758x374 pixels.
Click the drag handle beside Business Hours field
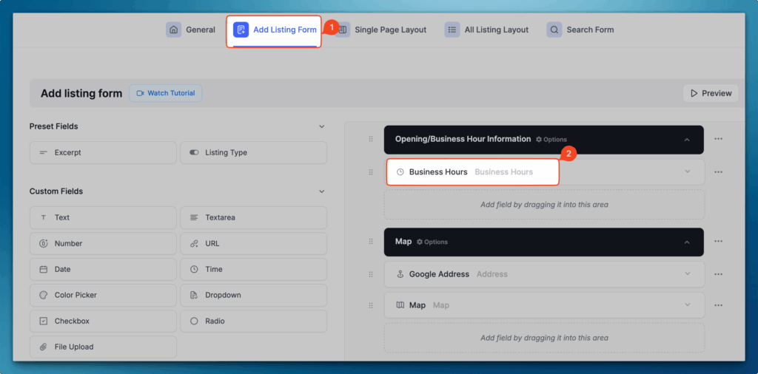[371, 172]
